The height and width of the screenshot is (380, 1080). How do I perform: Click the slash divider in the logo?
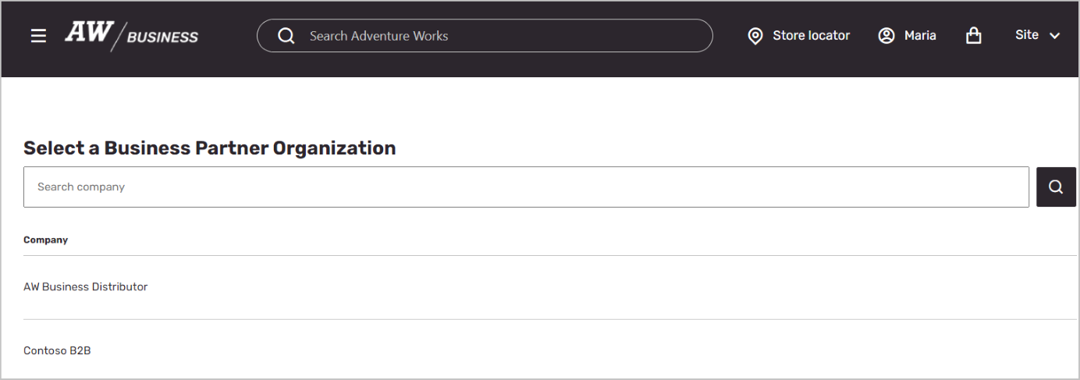pyautogui.click(x=119, y=37)
